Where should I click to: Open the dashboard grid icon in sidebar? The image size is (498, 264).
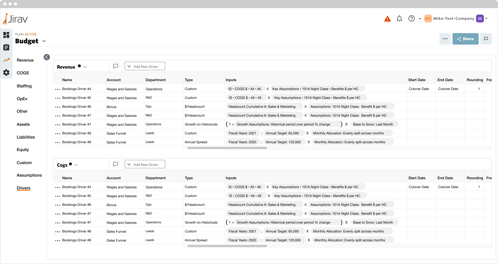tap(6, 35)
